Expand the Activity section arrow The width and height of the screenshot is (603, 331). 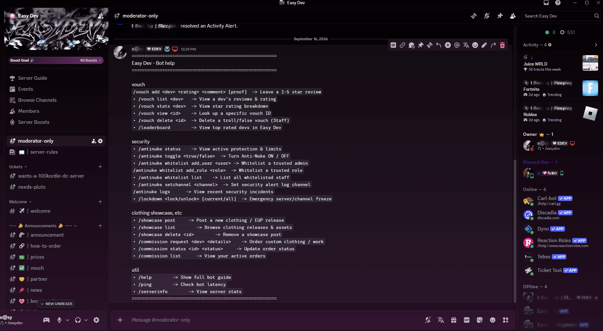pyautogui.click(x=596, y=45)
